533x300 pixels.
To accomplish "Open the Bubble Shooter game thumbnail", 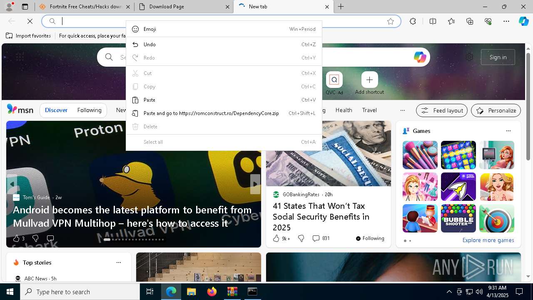I will [458, 218].
